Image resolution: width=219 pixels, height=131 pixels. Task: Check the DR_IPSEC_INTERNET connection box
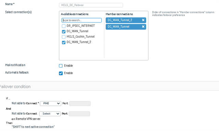point(64,26)
